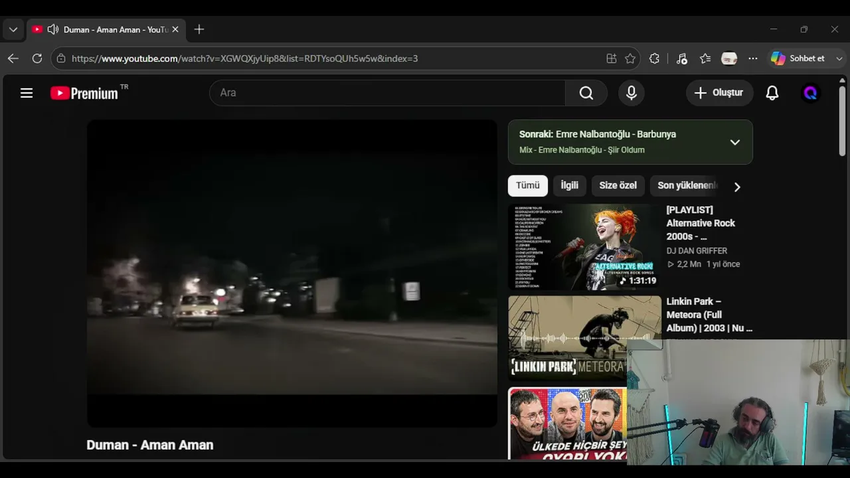This screenshot has height=478, width=850.
Task: Click the page vertical scrollbar
Action: coord(842,121)
